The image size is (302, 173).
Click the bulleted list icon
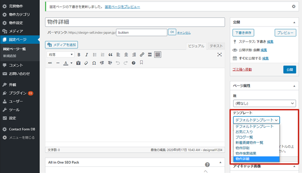(95, 55)
